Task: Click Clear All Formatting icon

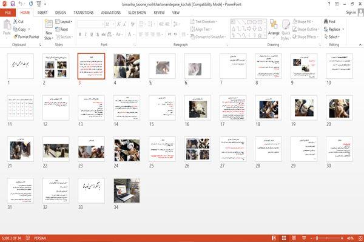Action: [132, 24]
